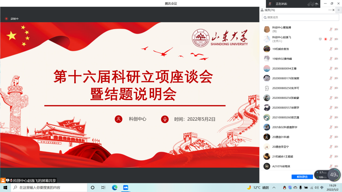Open the members panel more options (…) menu
Viewport: 342px width, 192px height.
(x=330, y=10)
